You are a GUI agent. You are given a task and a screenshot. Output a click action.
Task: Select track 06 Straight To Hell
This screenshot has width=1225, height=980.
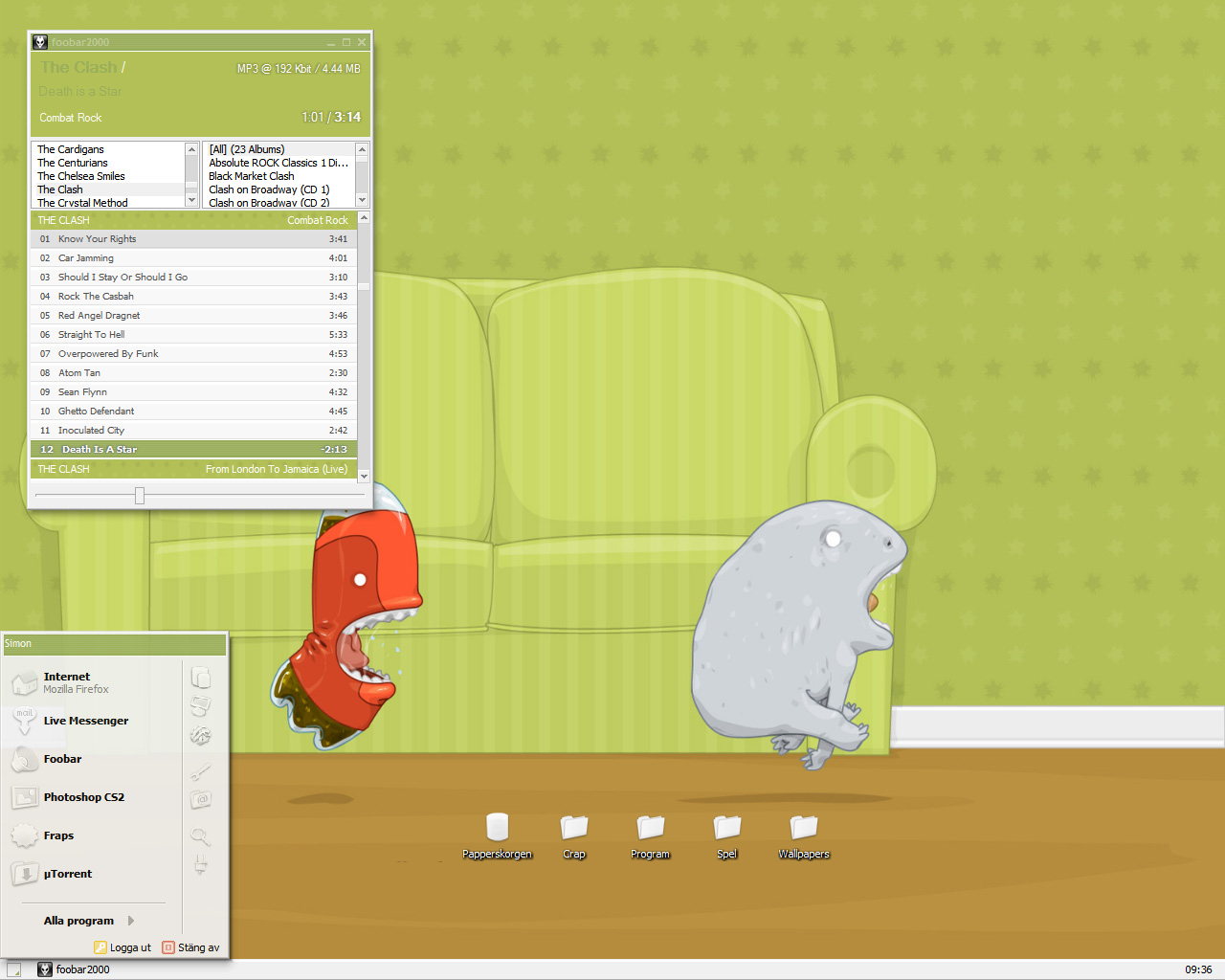click(193, 335)
